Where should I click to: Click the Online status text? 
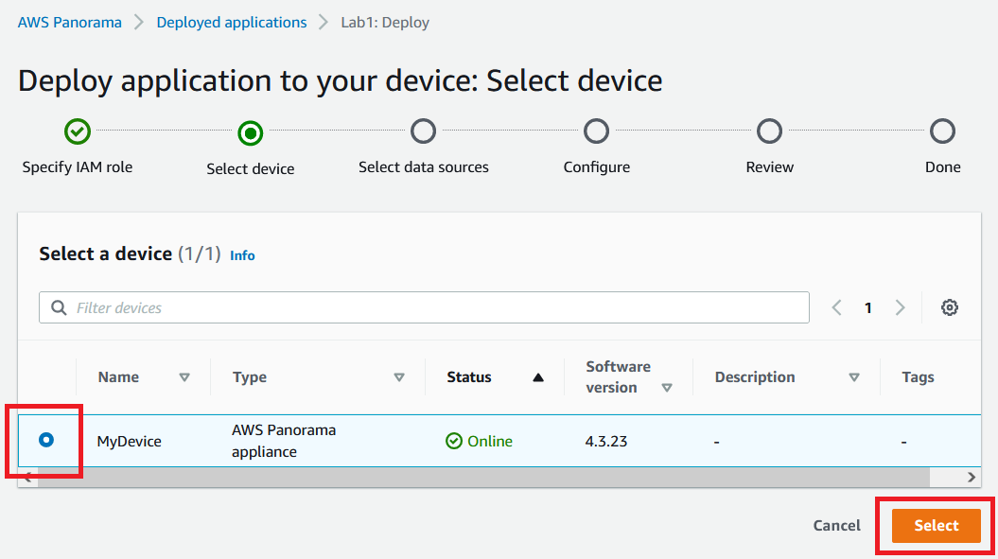tap(489, 441)
